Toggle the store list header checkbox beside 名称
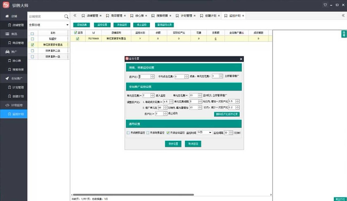Image resolution: width=347 pixels, height=201 pixels. tap(32, 34)
